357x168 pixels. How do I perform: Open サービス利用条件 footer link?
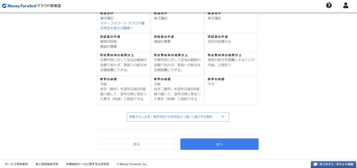point(16,164)
